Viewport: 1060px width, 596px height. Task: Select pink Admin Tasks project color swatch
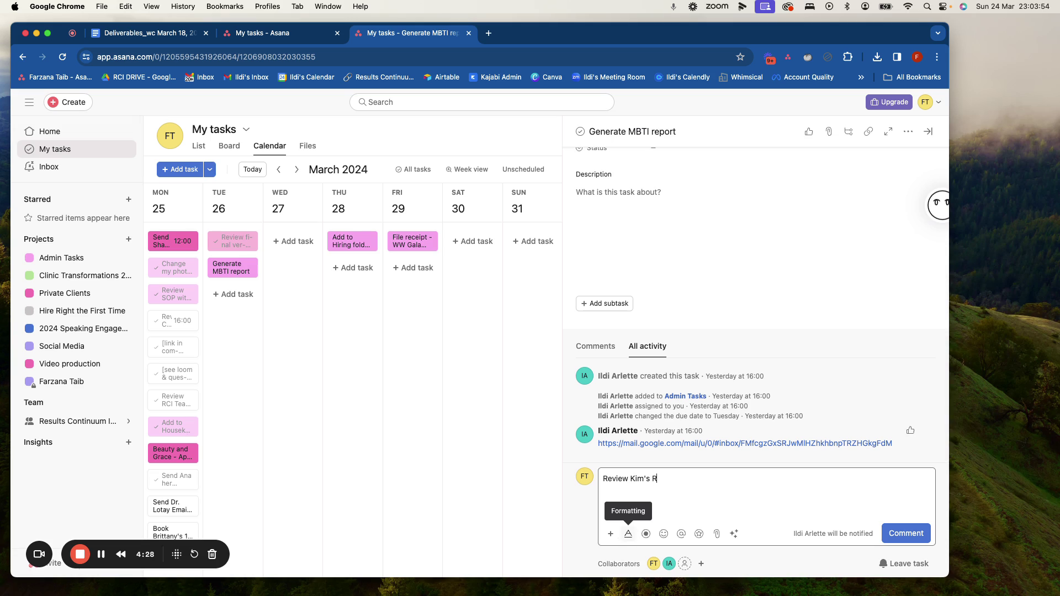click(29, 258)
